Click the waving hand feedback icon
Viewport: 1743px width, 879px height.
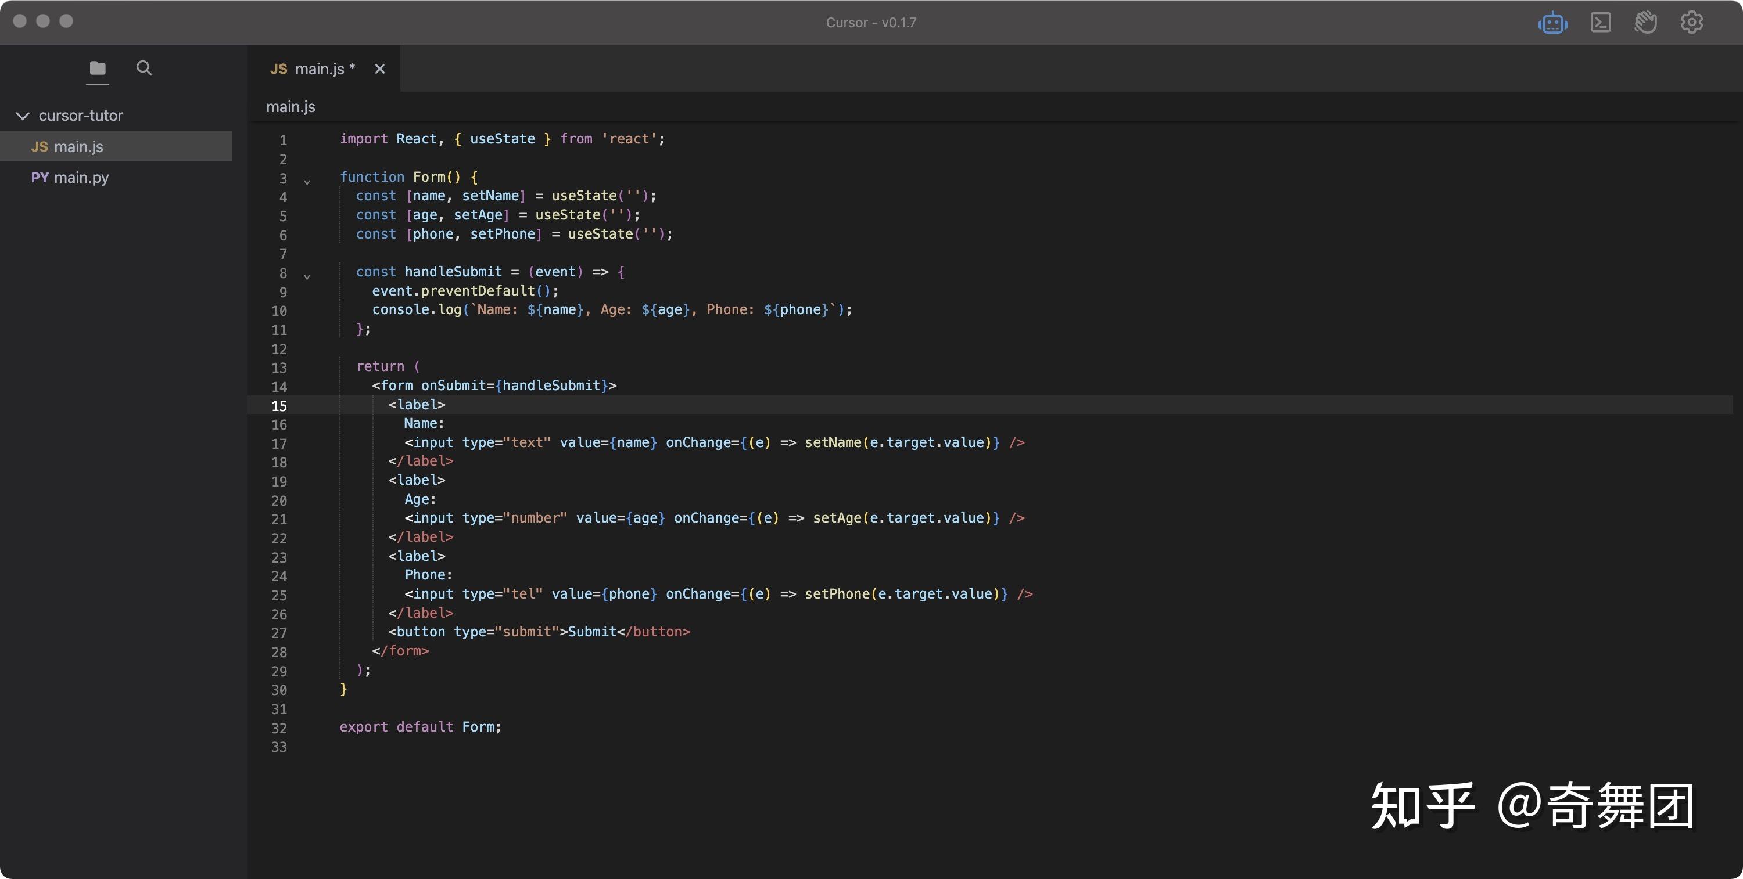tap(1645, 22)
